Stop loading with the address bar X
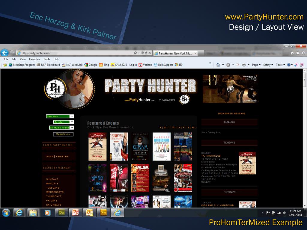 point(150,53)
